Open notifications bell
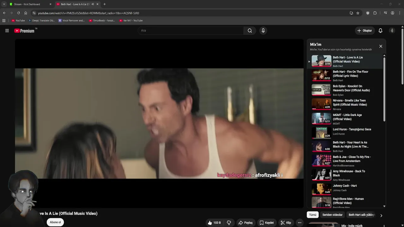This screenshot has height=227, width=404. pyautogui.click(x=380, y=31)
